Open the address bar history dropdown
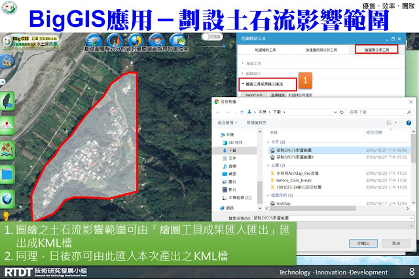 [335, 112]
